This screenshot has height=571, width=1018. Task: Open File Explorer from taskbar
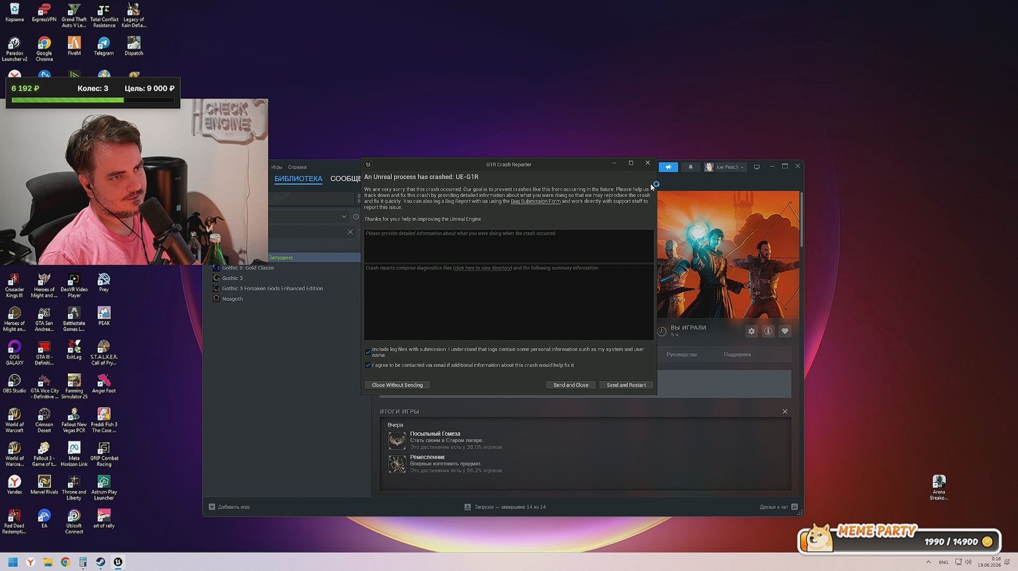(48, 562)
